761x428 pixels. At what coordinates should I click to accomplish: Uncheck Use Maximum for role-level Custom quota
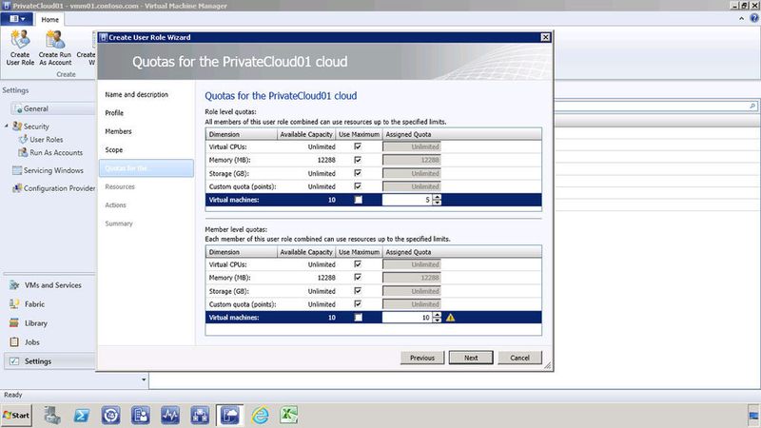pyautogui.click(x=358, y=186)
